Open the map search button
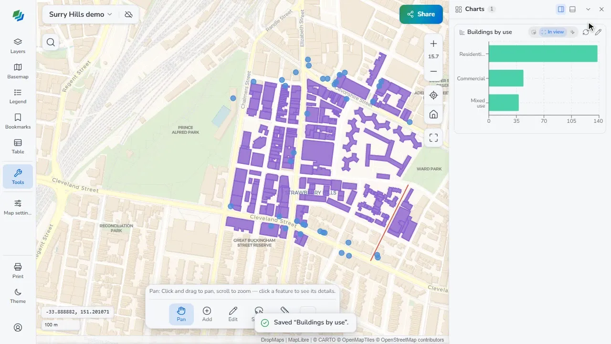Image resolution: width=611 pixels, height=344 pixels. [51, 42]
